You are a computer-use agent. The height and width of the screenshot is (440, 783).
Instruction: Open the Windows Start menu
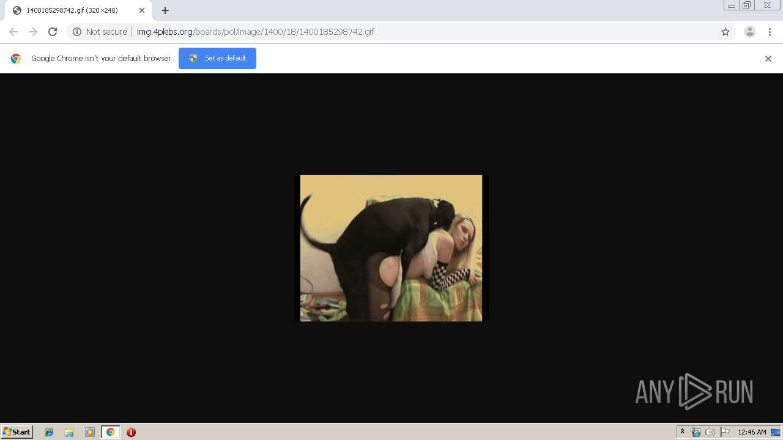pos(17,432)
